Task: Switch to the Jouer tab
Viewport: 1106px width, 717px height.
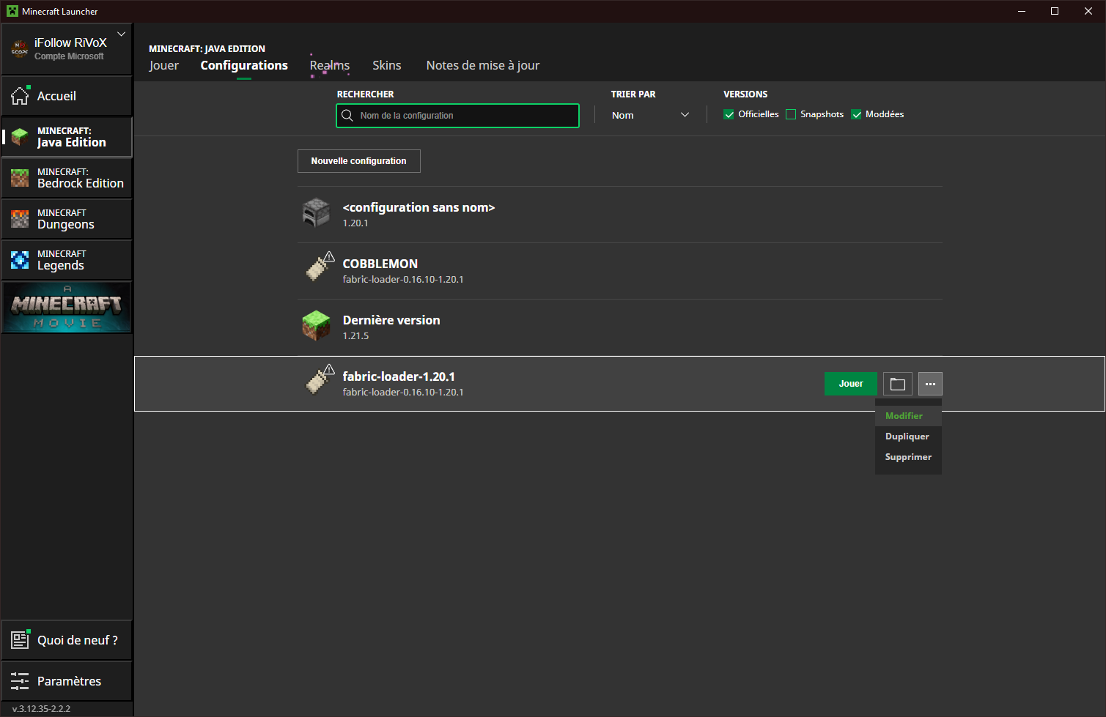Action: pyautogui.click(x=163, y=65)
